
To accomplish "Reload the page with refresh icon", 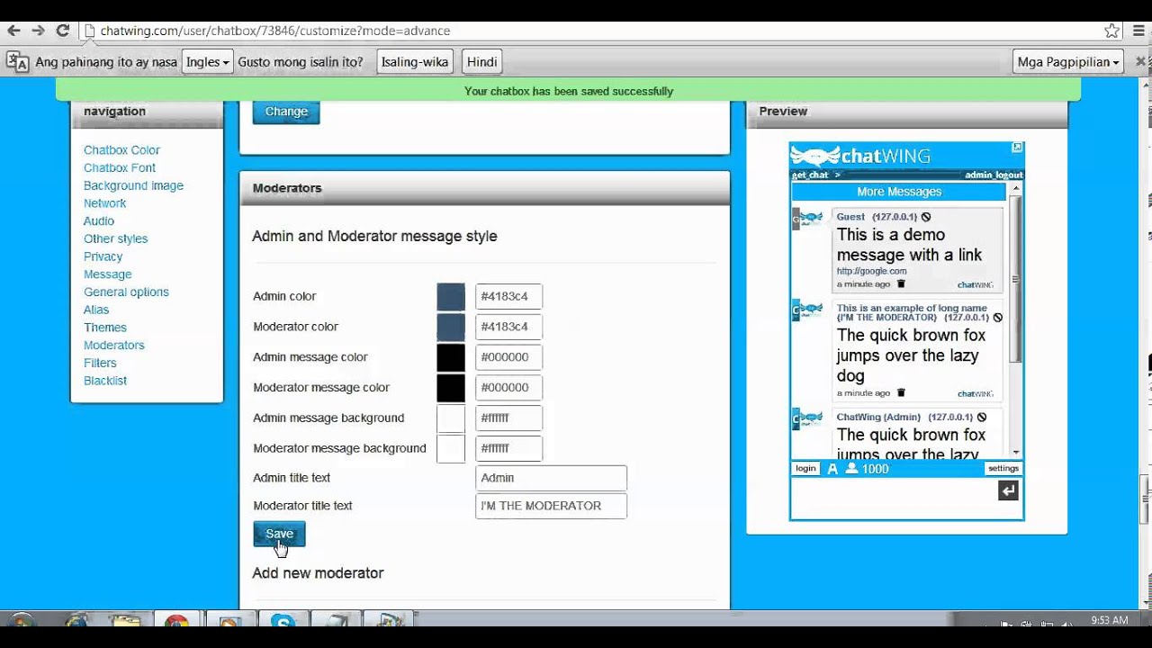I will [x=62, y=31].
